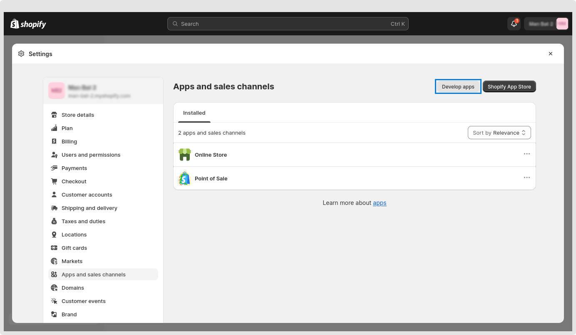Screen dimensions: 576x335
Task: Click the Checkout cart icon
Action: [x=54, y=181]
